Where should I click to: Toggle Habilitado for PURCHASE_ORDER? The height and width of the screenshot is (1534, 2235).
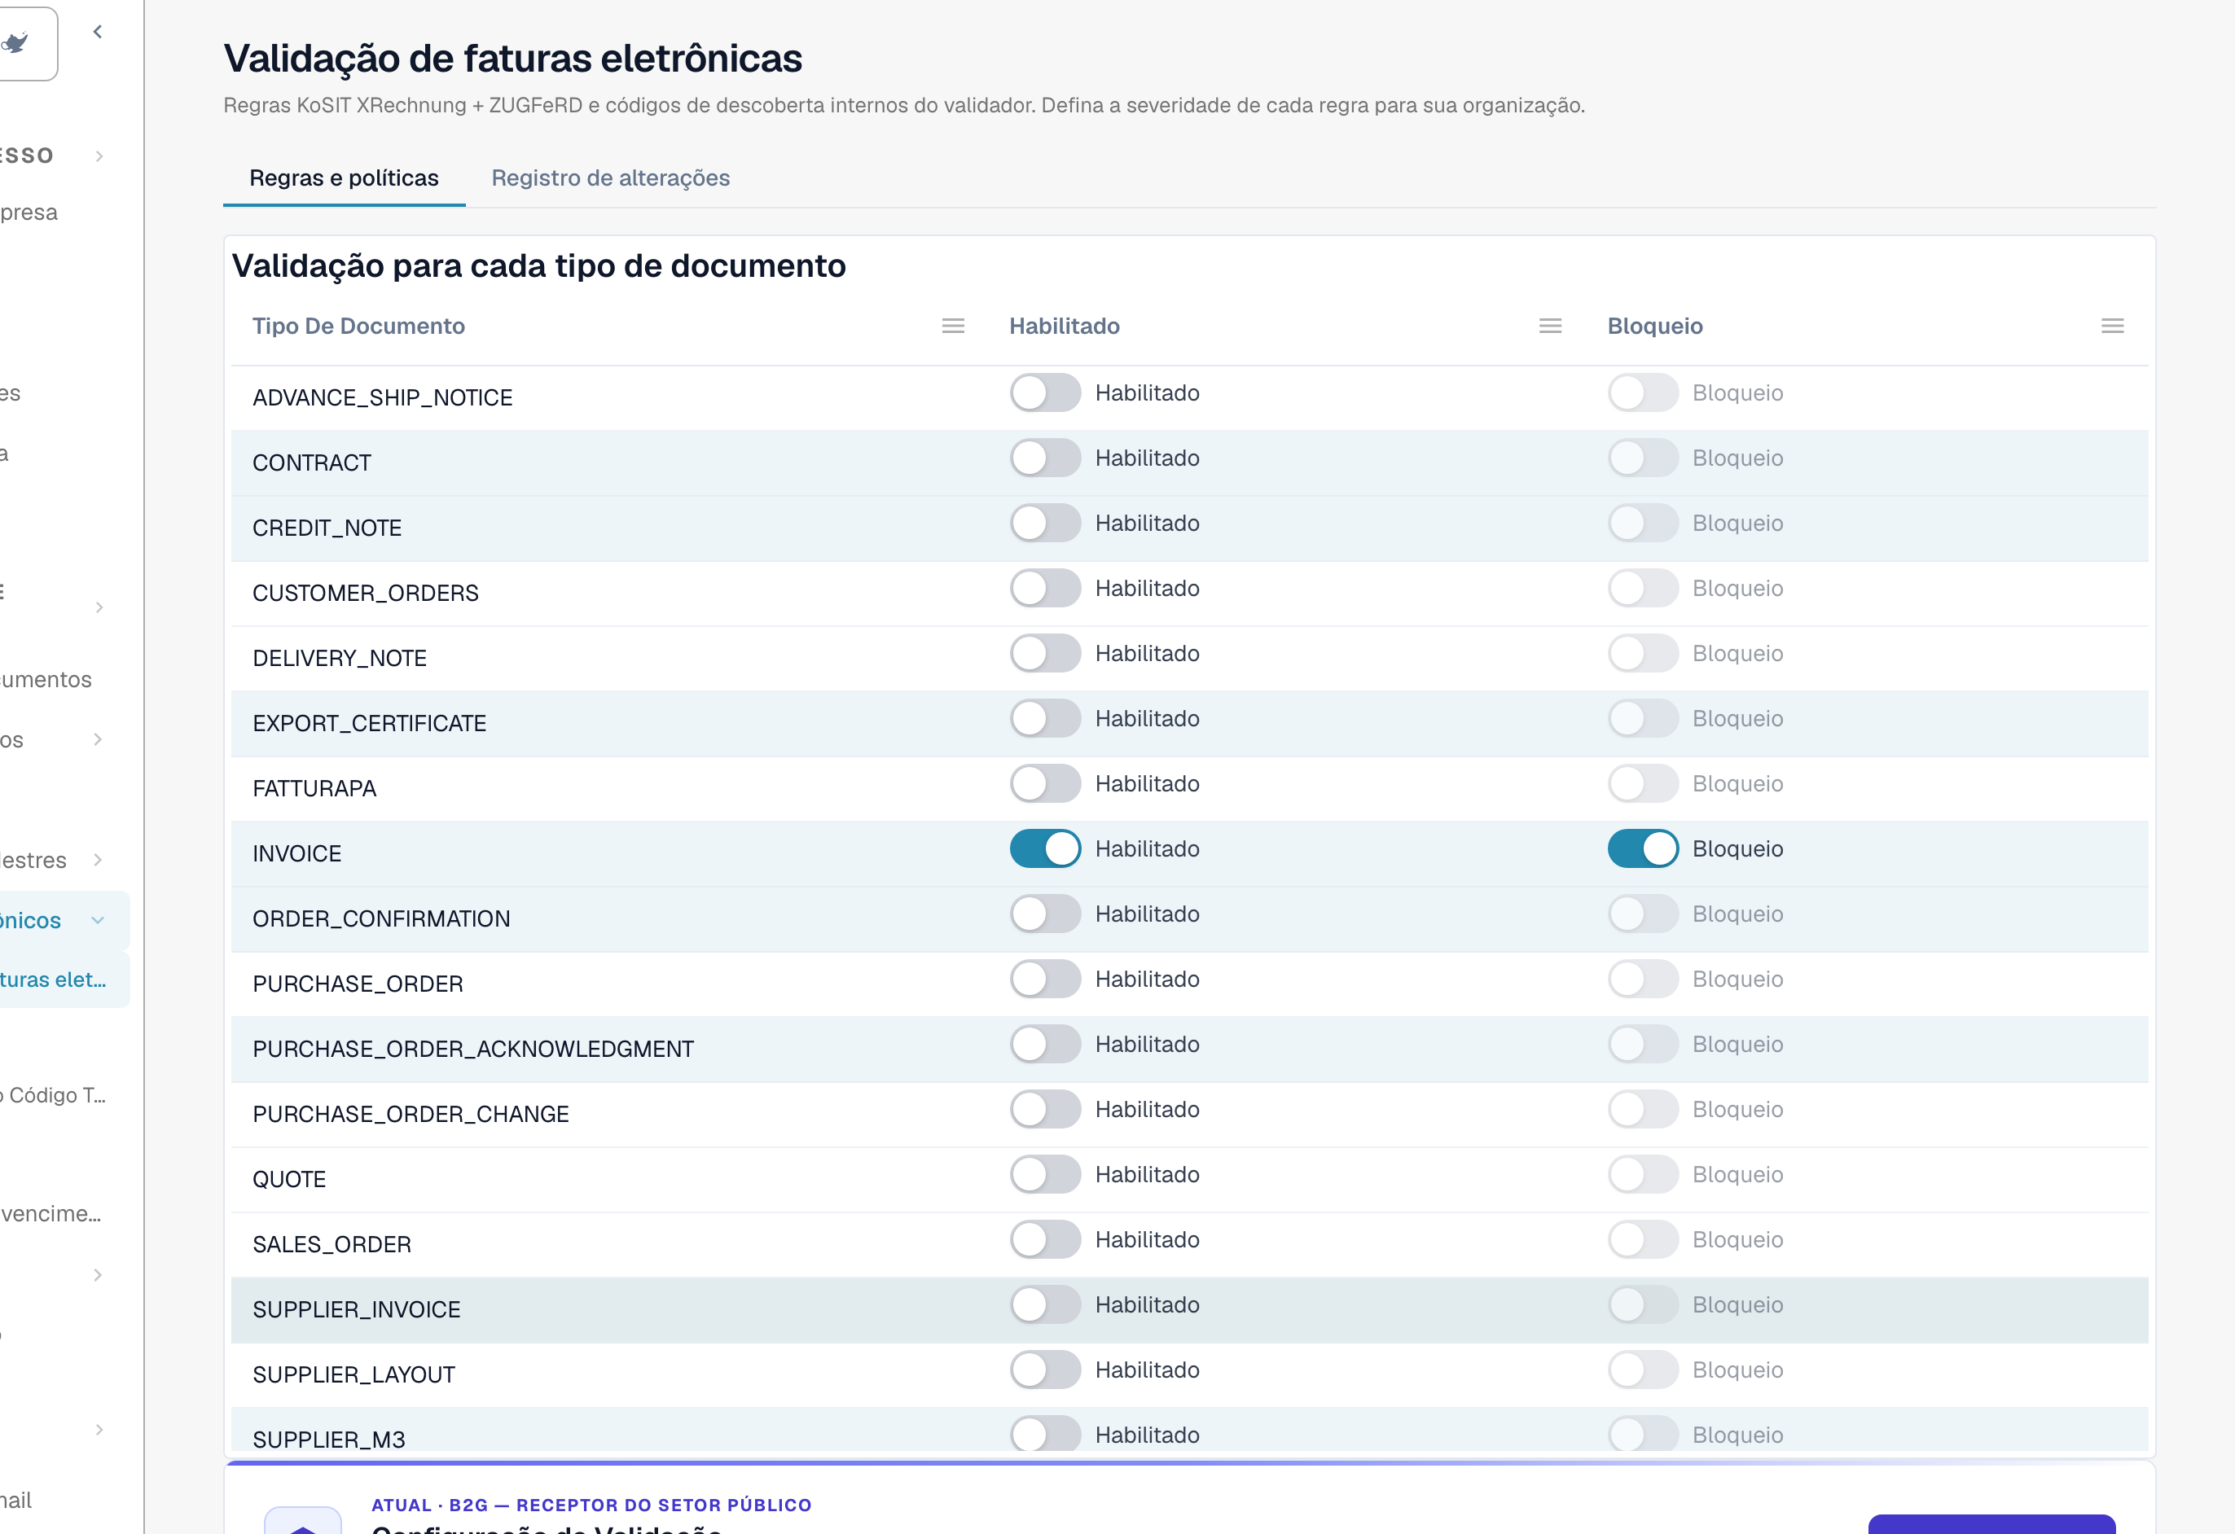[1044, 980]
